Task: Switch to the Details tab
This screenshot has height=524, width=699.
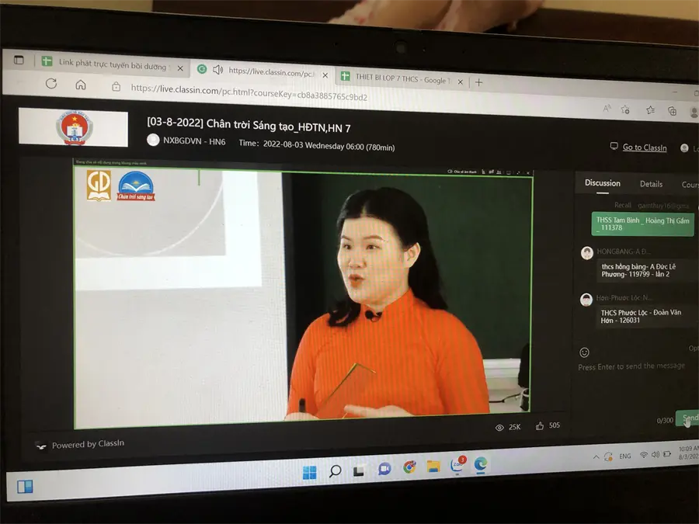Action: (x=651, y=184)
